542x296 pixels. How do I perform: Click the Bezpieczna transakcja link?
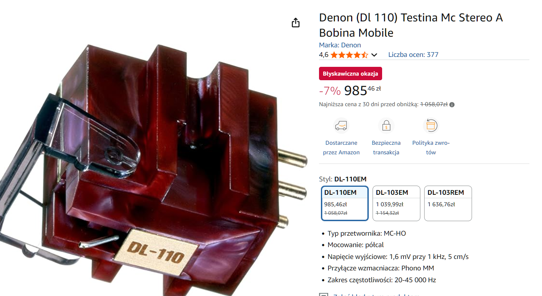coord(386,147)
